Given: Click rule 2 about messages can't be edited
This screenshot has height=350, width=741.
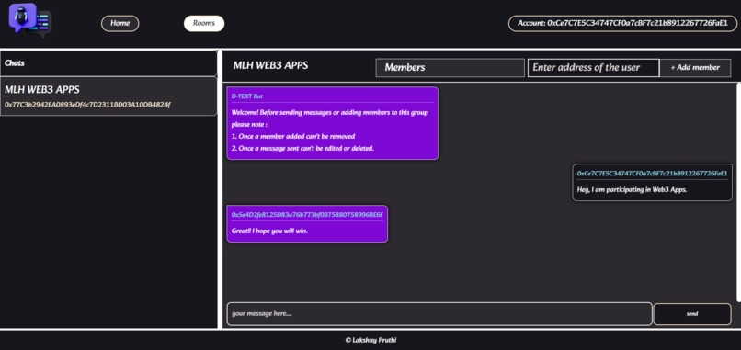Looking at the screenshot, I should (302, 148).
